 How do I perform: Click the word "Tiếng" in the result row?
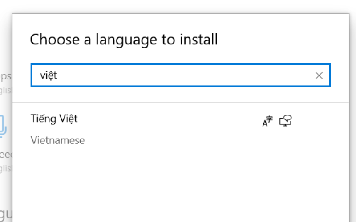[42, 119]
